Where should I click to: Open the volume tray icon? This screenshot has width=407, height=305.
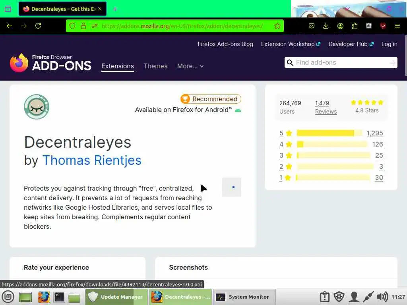click(x=382, y=297)
